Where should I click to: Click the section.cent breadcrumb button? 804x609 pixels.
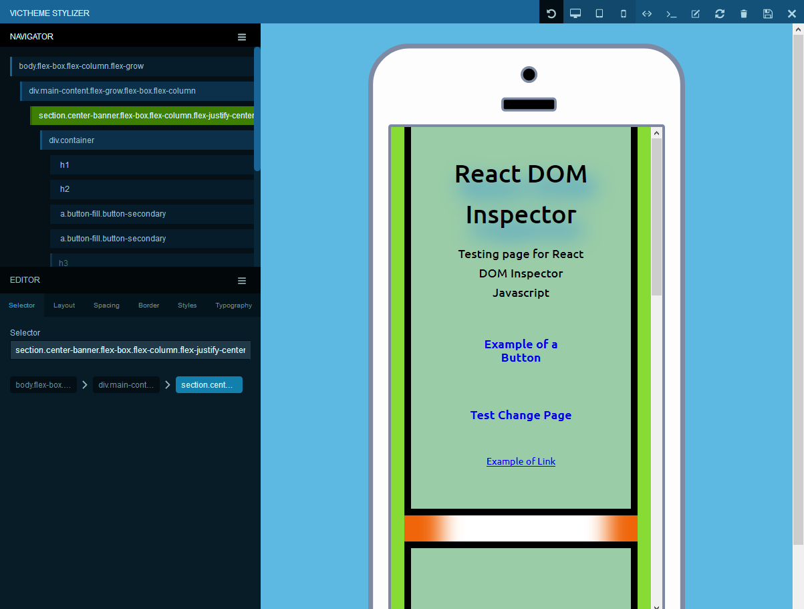(x=209, y=385)
